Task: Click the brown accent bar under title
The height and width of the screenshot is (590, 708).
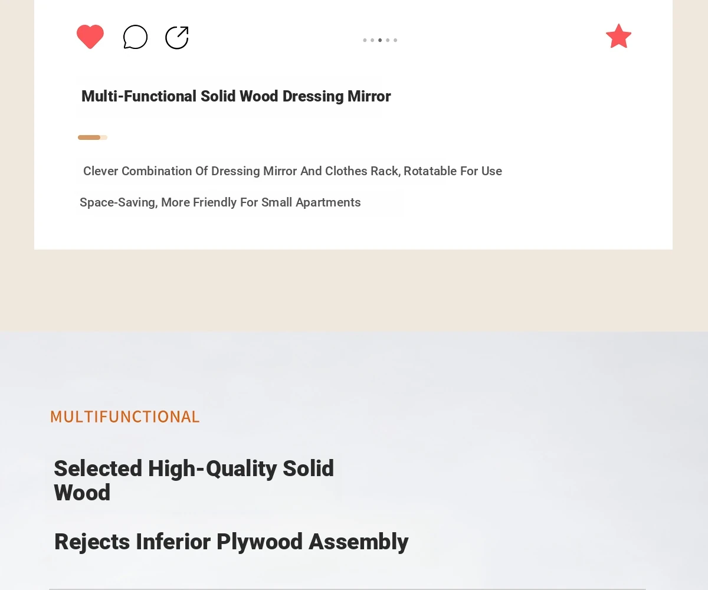Action: (x=89, y=137)
